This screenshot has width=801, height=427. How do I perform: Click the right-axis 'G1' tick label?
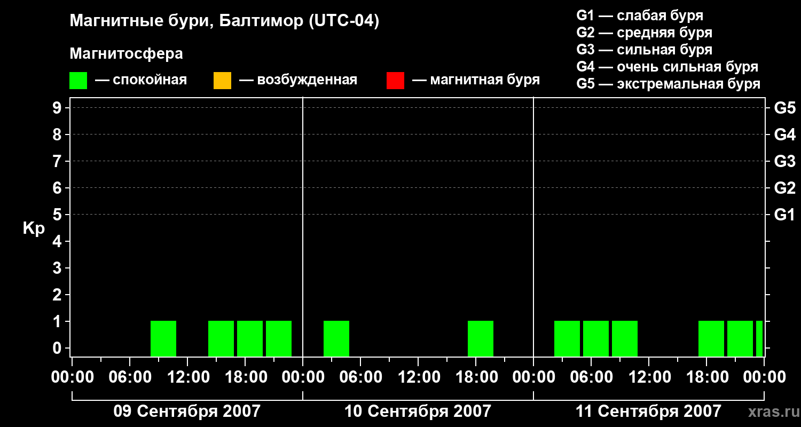click(x=785, y=215)
